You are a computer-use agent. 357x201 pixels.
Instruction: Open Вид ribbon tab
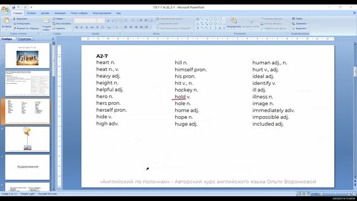click(x=118, y=13)
